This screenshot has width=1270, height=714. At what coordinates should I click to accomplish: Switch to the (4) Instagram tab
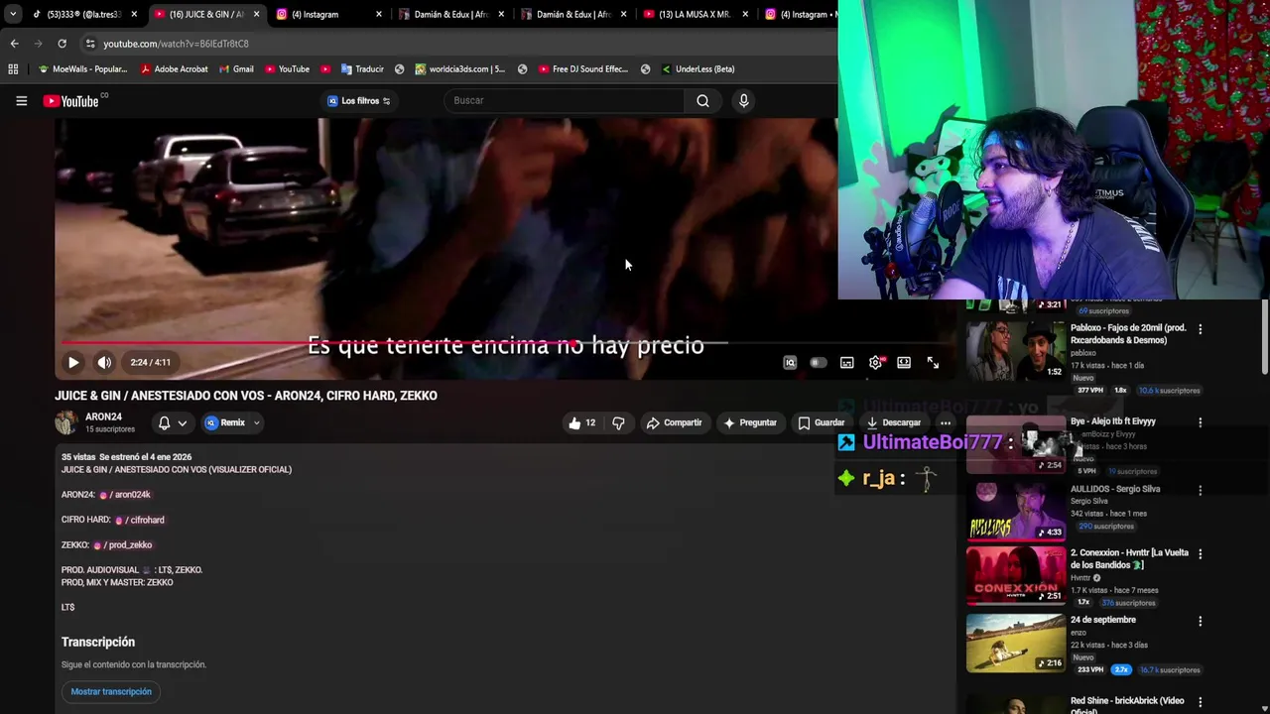click(x=329, y=14)
